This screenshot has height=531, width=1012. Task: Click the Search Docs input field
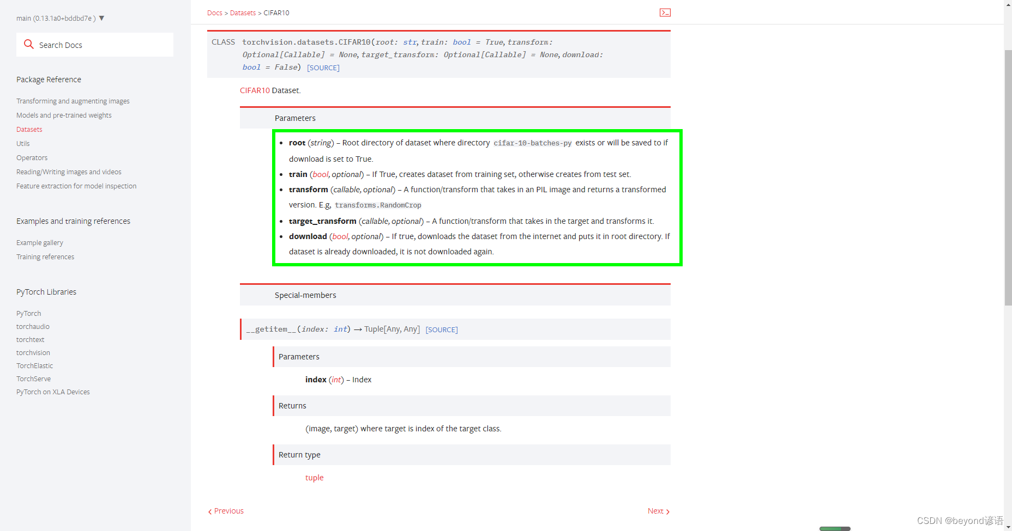[x=95, y=45]
